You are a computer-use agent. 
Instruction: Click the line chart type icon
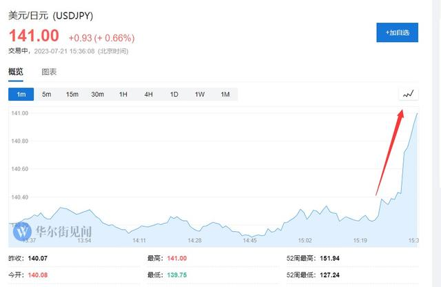(409, 94)
